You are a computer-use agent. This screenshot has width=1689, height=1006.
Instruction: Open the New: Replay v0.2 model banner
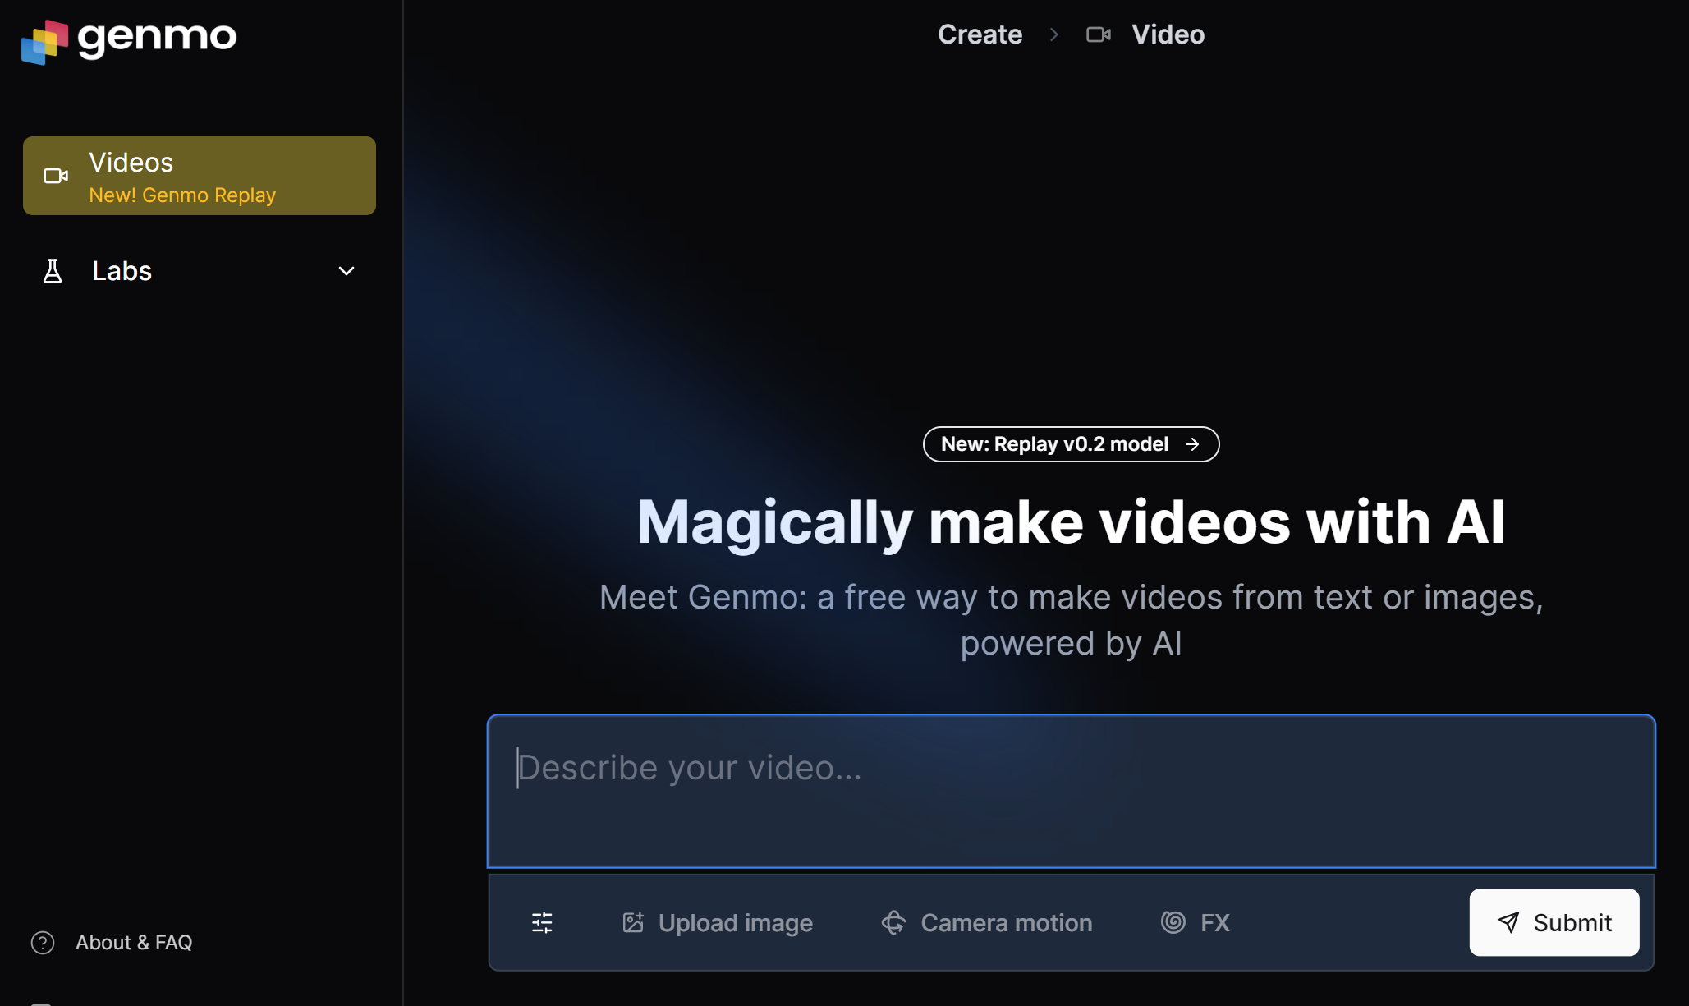(1054, 444)
